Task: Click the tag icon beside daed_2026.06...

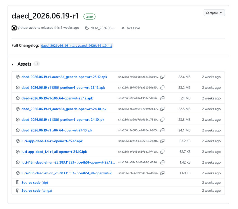Action: coord(87,28)
